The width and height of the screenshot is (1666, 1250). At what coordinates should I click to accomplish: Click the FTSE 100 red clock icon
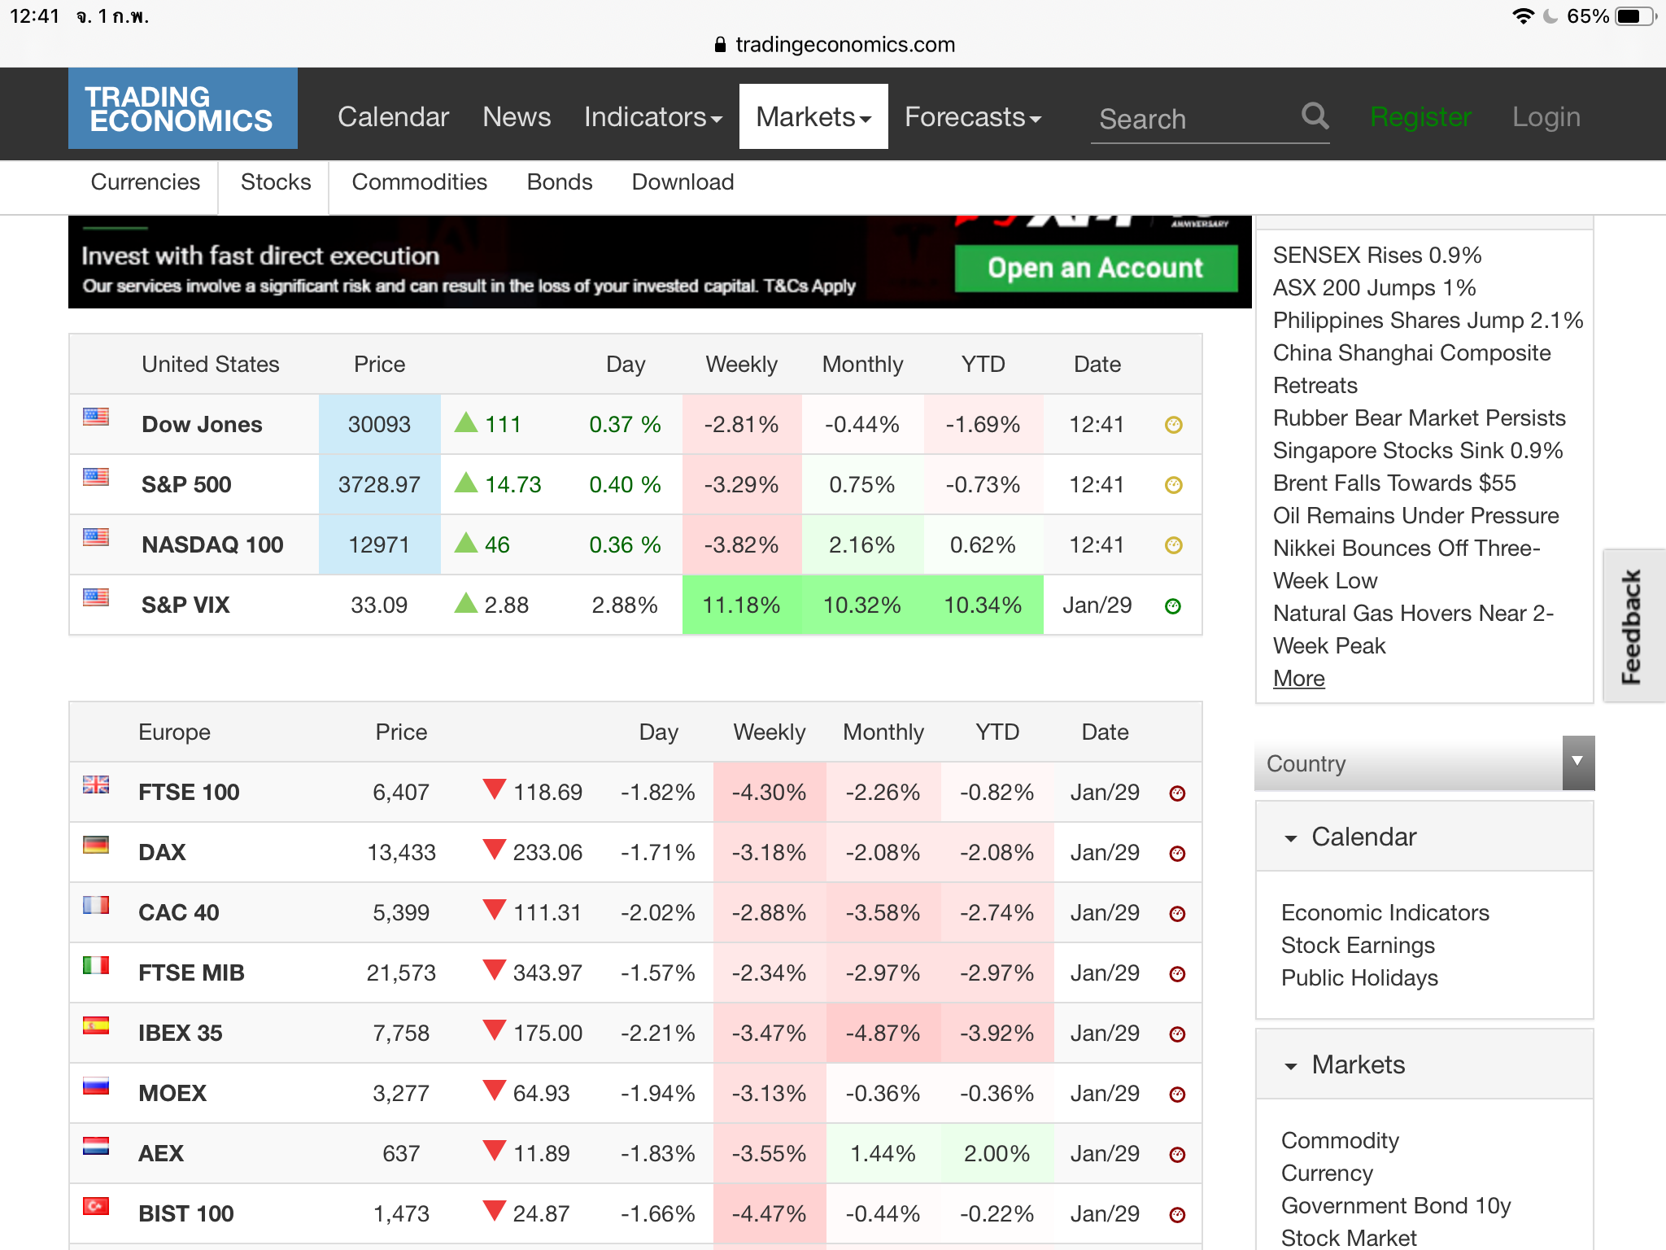[x=1177, y=793]
